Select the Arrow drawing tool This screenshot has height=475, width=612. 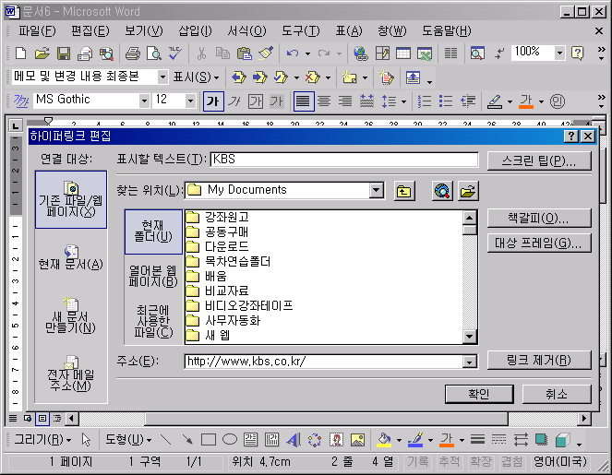187,440
